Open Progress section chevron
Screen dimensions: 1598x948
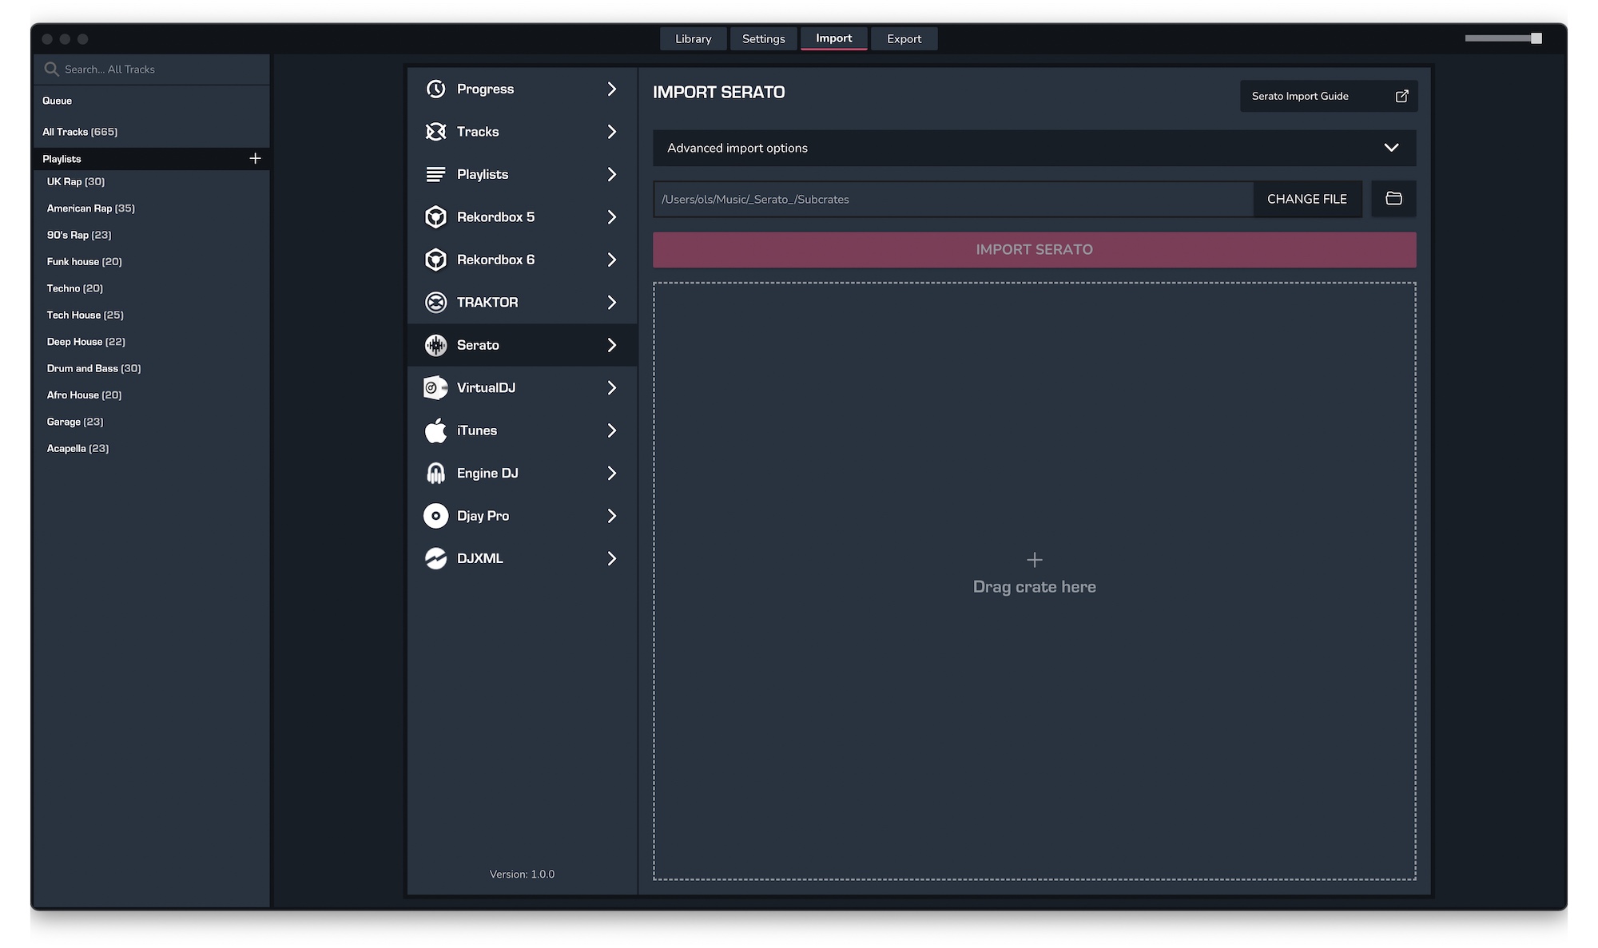pos(612,89)
